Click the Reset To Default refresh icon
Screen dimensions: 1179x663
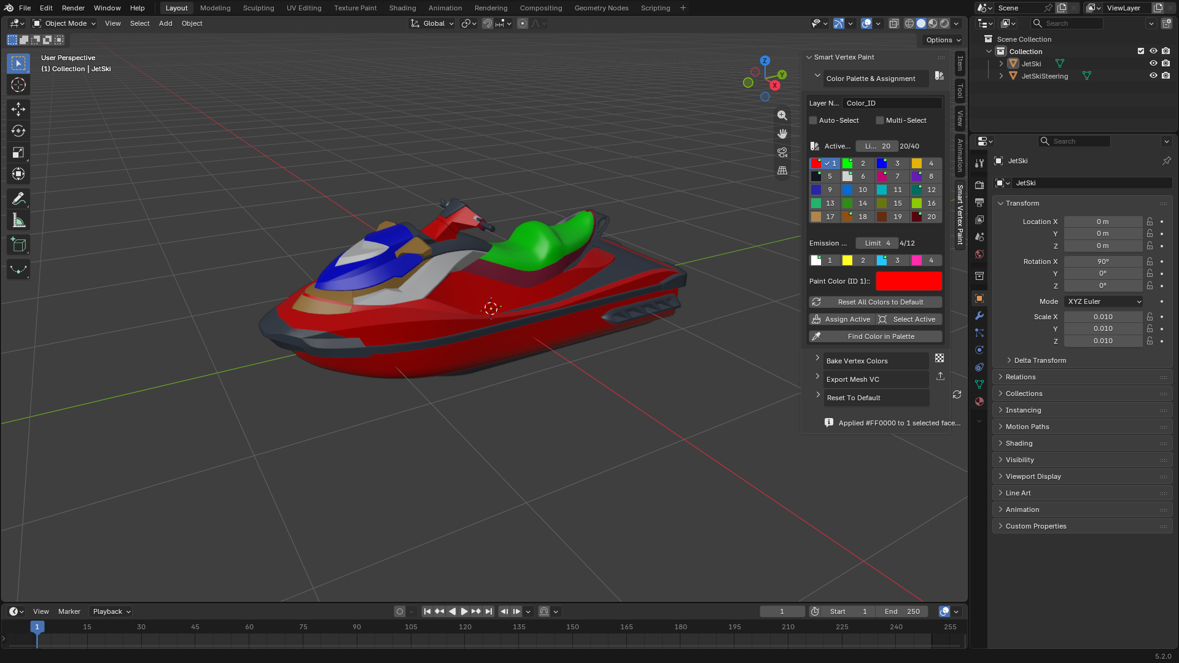click(957, 395)
